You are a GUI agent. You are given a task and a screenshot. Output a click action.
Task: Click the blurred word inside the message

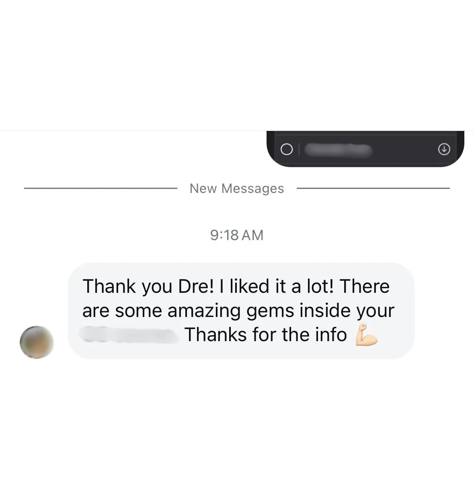pyautogui.click(x=129, y=335)
